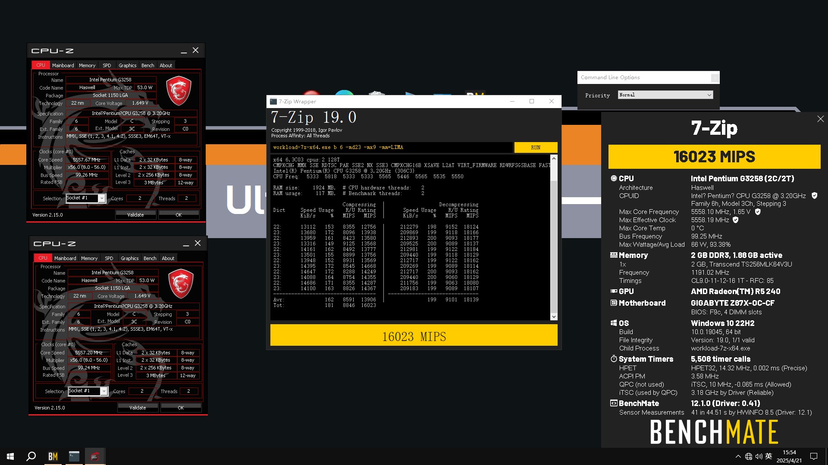Viewport: 828px width, 465px height.
Task: Open BenchMate from the taskbar
Action: (53, 456)
